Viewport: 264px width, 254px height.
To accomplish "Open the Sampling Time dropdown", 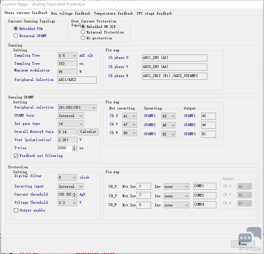I will (x=74, y=56).
